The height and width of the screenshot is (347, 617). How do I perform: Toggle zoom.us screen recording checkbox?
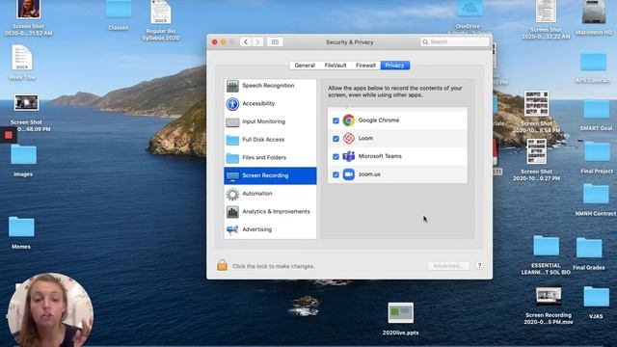tap(335, 174)
